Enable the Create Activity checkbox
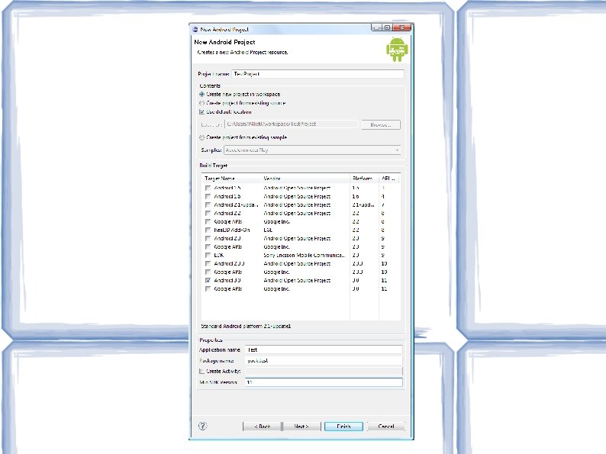Image resolution: width=606 pixels, height=454 pixels. click(201, 372)
